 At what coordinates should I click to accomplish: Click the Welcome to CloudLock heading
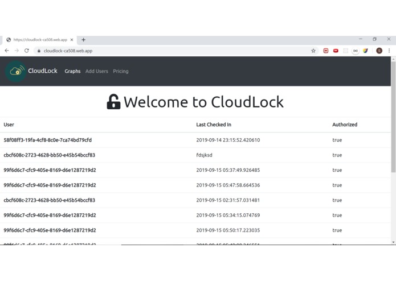click(x=203, y=102)
